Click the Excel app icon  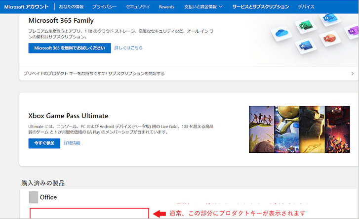coord(306,26)
